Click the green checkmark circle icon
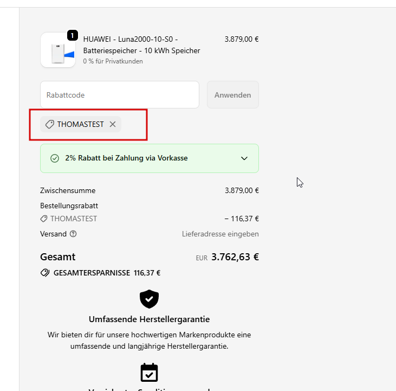Screen dimensions: 396x391 point(54,158)
